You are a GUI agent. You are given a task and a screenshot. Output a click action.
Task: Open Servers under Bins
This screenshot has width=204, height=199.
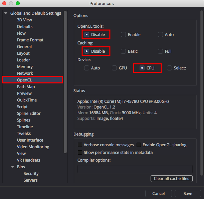click(x=30, y=180)
